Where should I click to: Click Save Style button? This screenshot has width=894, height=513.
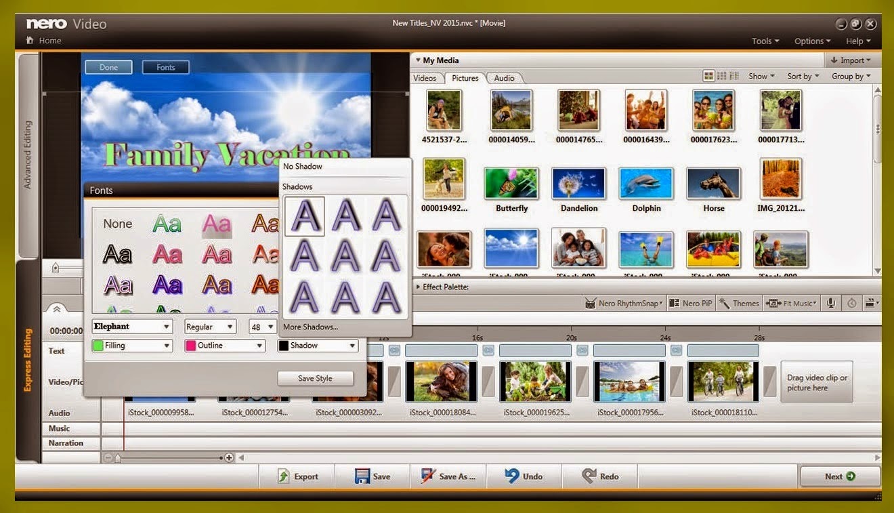pyautogui.click(x=315, y=378)
